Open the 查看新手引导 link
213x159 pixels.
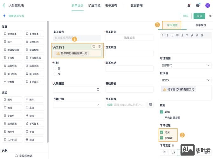coord(17,16)
